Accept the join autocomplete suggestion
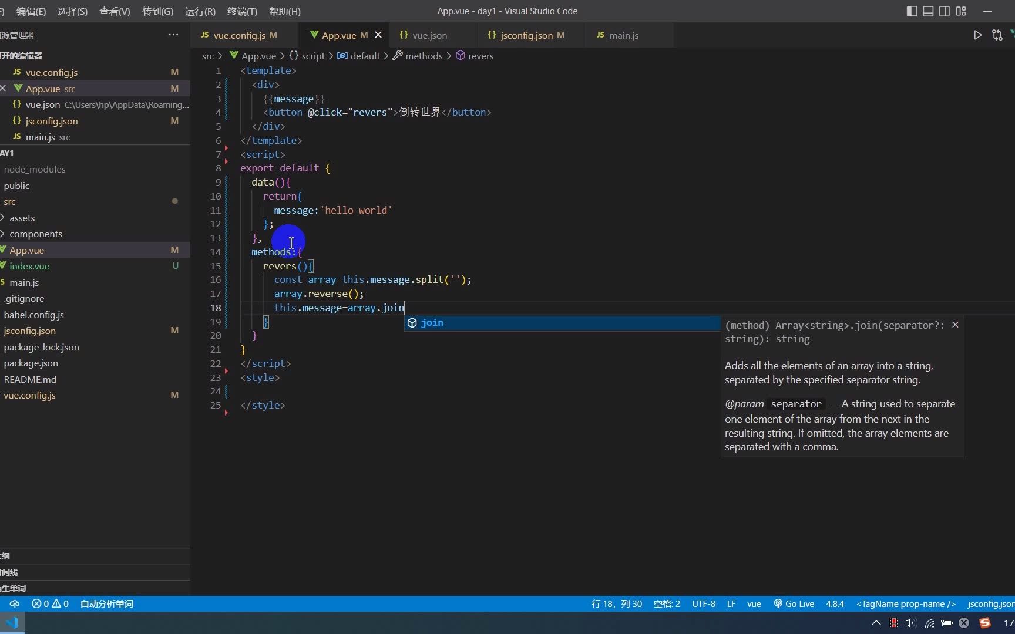1015x634 pixels. [563, 323]
